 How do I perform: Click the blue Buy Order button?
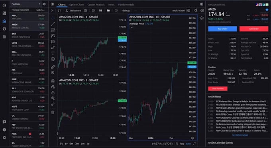[x=222, y=29]
